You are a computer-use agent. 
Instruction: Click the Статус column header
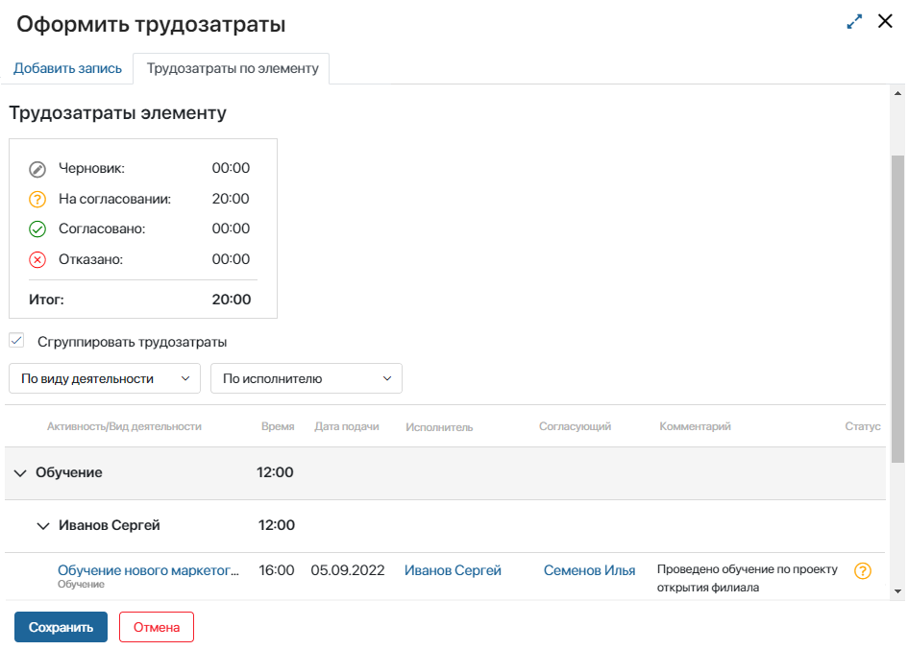click(863, 426)
